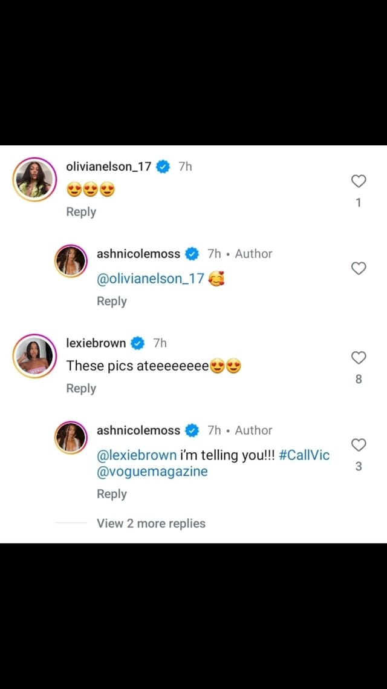Tap the olivianelson_17 username
The width and height of the screenshot is (387, 689).
click(x=108, y=166)
